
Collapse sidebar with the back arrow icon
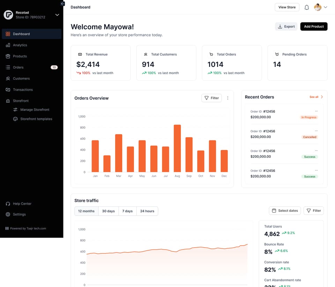click(62, 3)
